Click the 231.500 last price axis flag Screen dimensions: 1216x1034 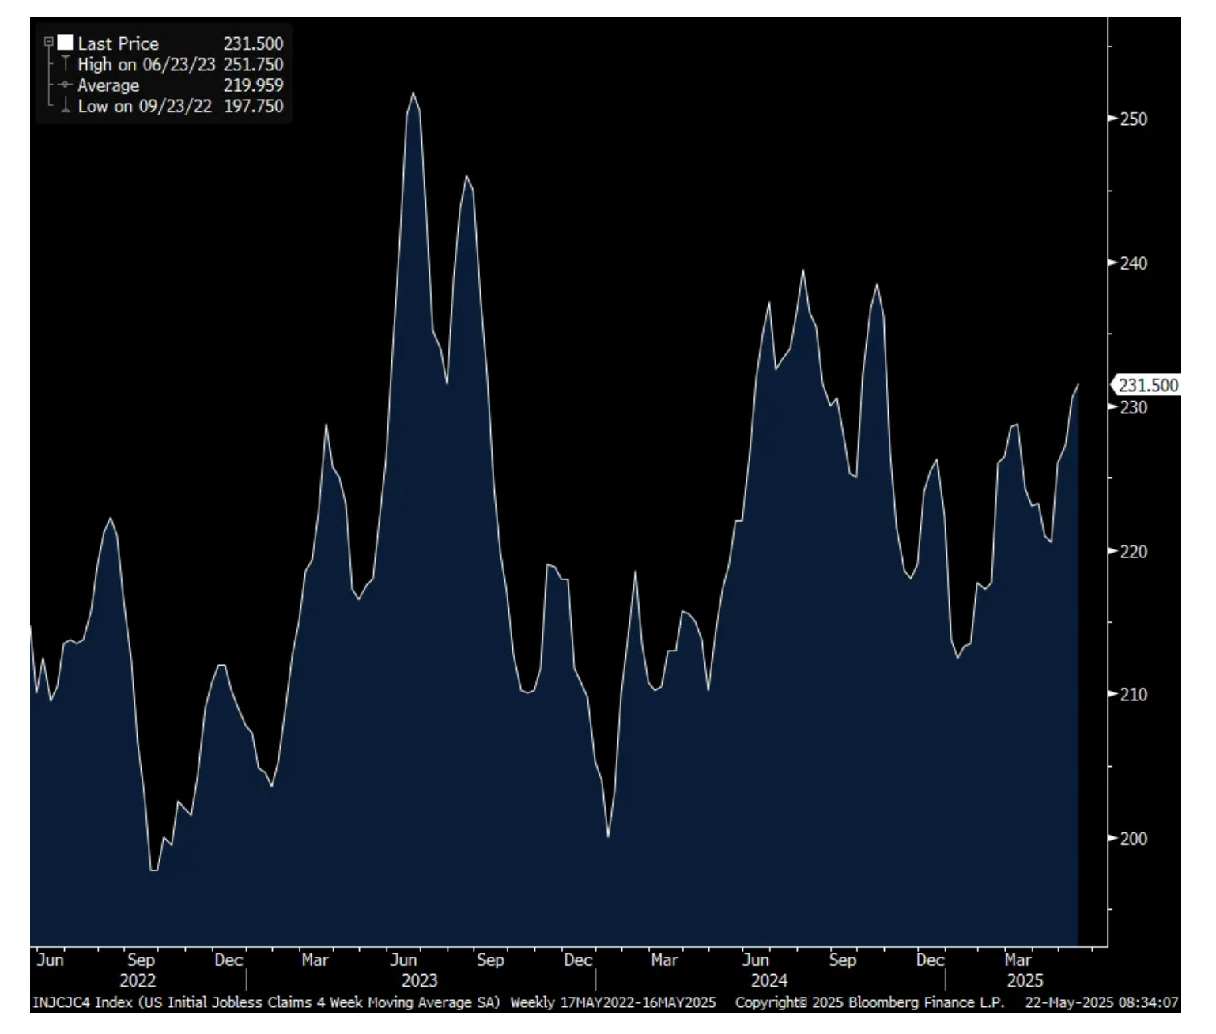1147,385
